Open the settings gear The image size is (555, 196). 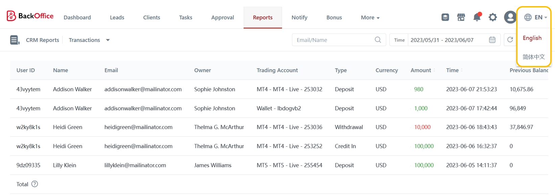(493, 17)
